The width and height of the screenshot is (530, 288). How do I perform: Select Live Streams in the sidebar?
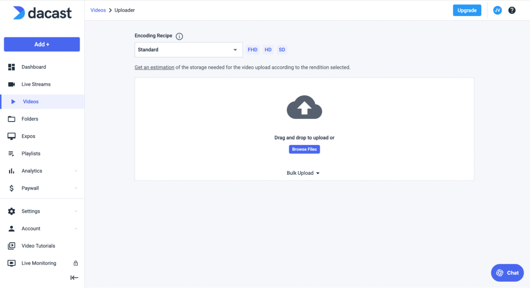pos(37,84)
